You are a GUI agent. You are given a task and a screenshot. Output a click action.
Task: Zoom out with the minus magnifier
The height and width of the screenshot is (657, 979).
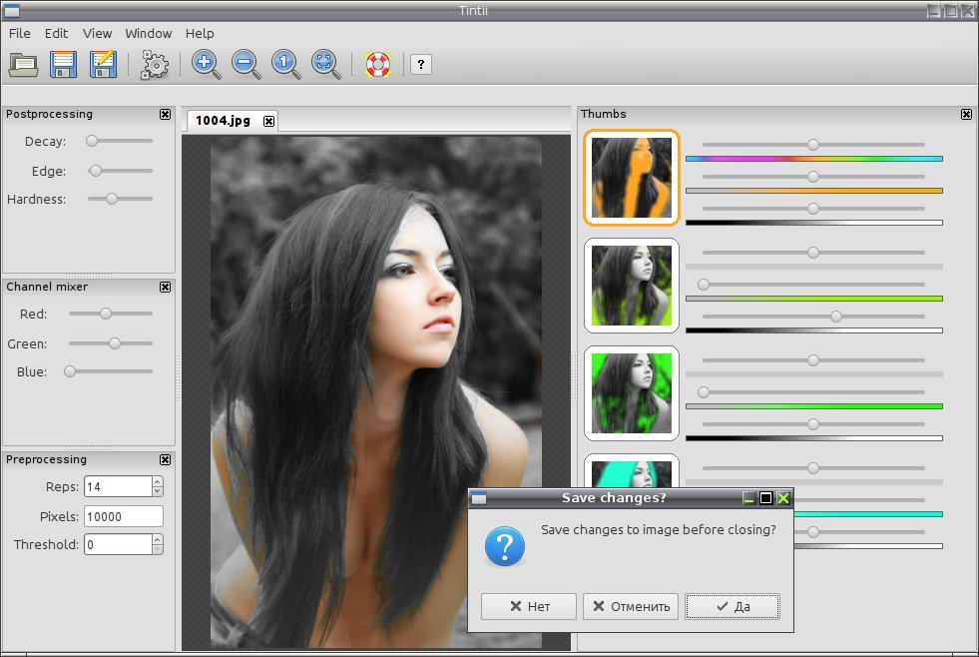pos(246,64)
